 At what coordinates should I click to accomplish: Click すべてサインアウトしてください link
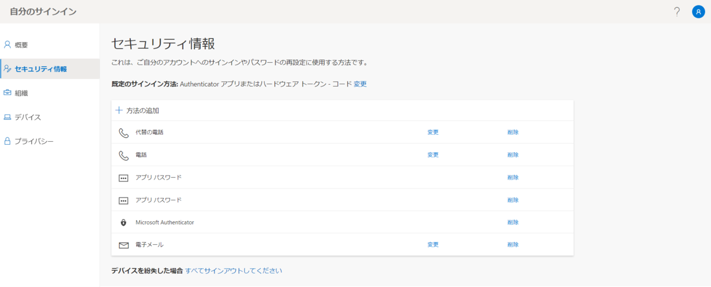click(233, 271)
